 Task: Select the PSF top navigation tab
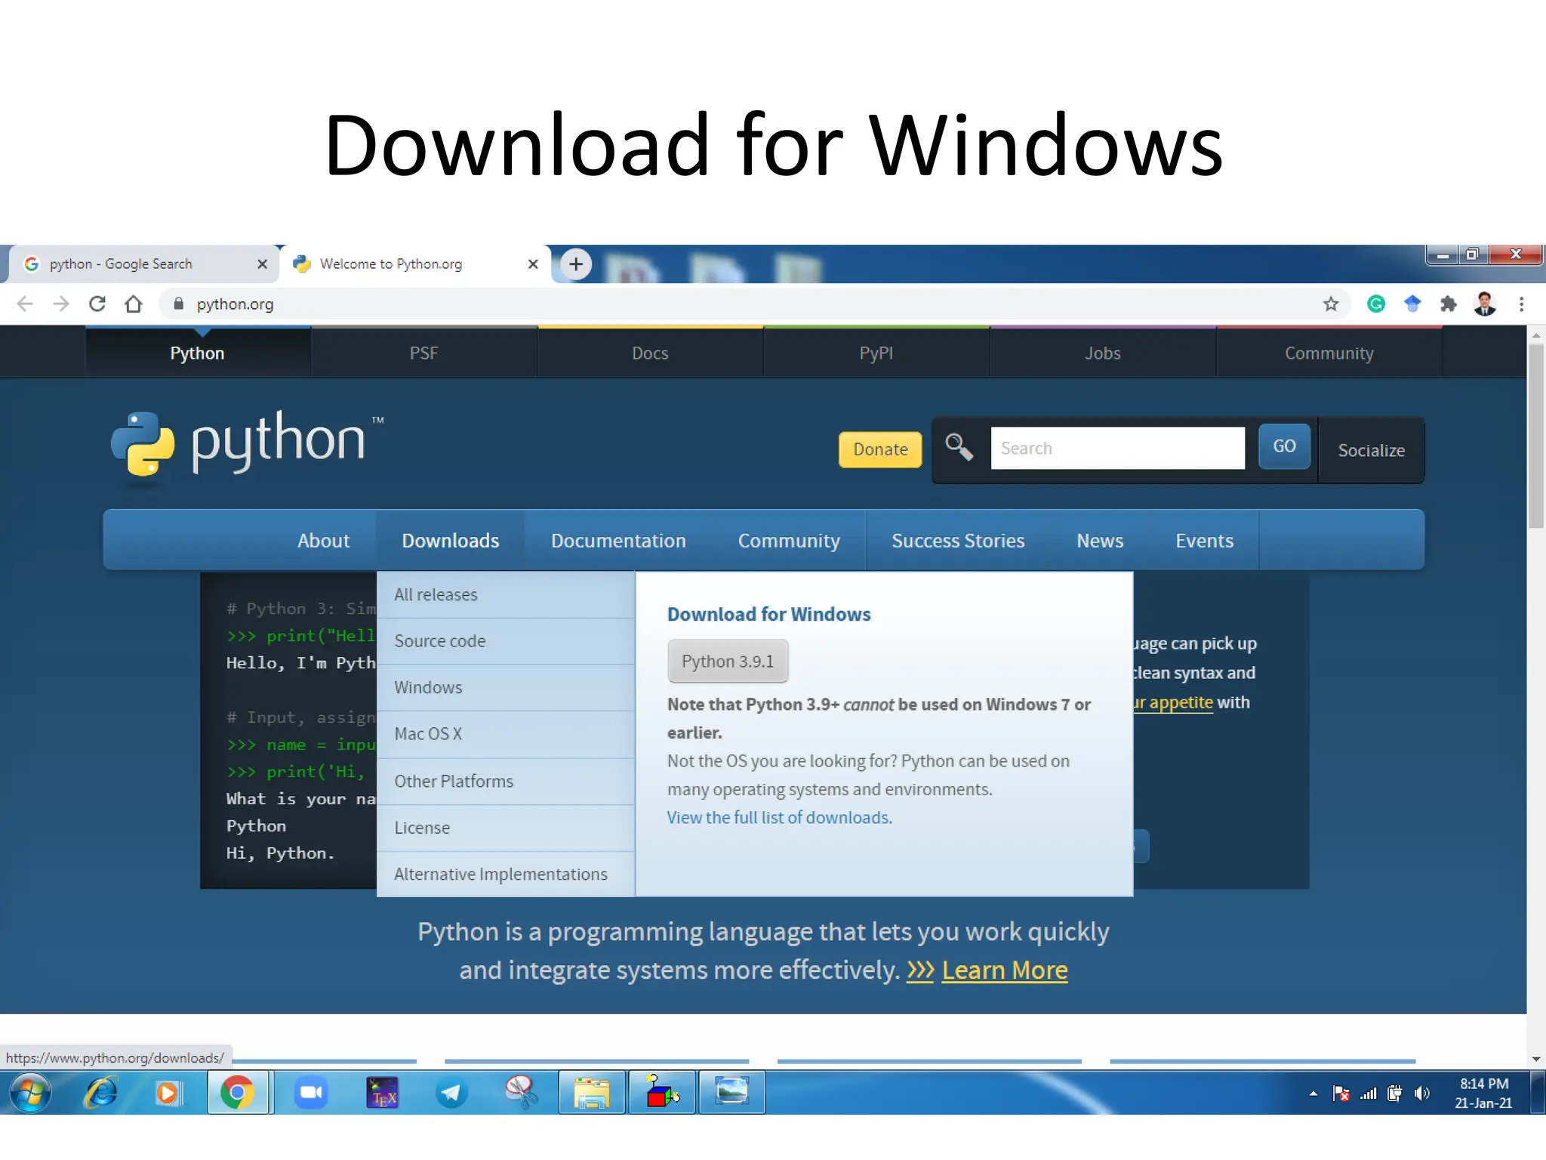pyautogui.click(x=423, y=353)
